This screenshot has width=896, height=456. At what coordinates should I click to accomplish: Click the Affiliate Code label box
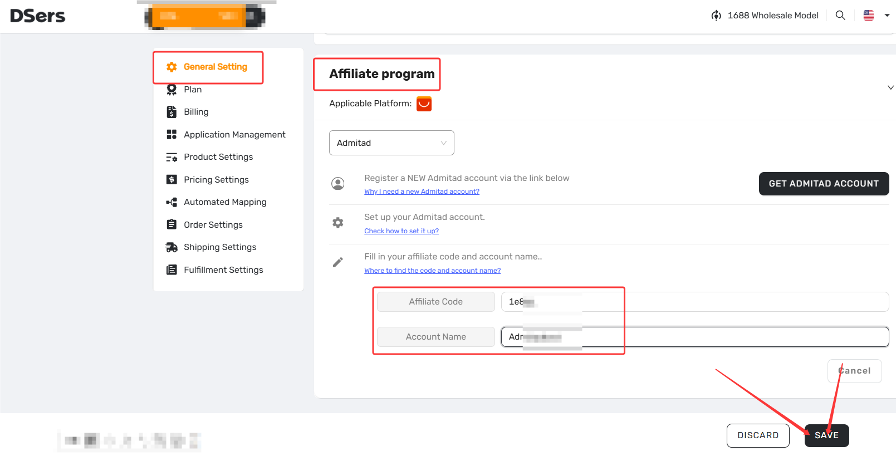point(436,302)
